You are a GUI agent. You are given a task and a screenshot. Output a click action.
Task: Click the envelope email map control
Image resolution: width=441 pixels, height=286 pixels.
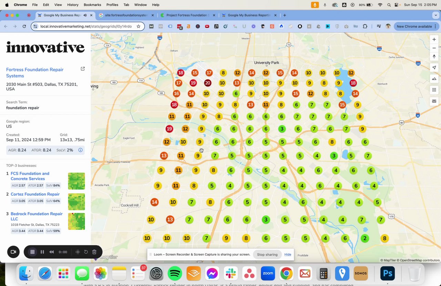[x=434, y=101]
